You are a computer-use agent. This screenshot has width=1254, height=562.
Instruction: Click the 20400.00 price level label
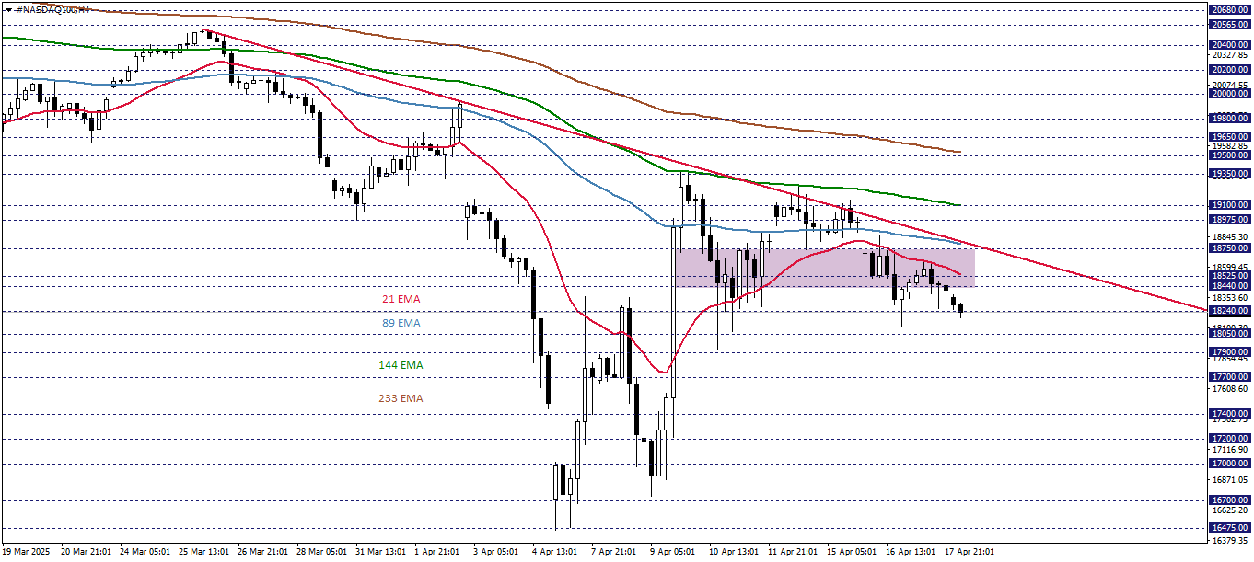pos(1230,44)
